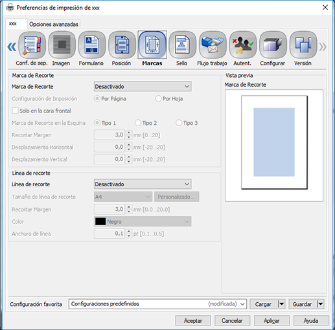Click the Aceptar button

[193, 321]
